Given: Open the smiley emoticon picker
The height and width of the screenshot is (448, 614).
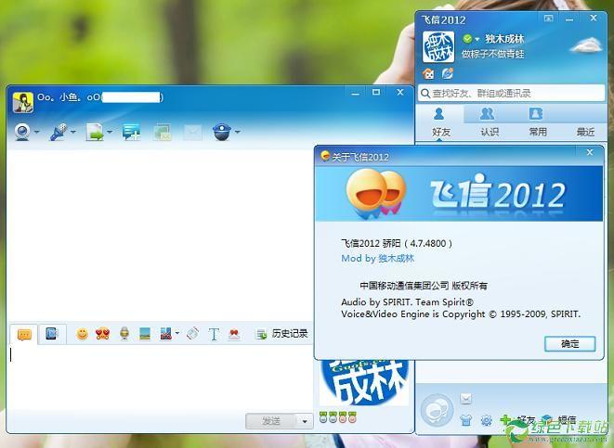Looking at the screenshot, I should pyautogui.click(x=82, y=334).
